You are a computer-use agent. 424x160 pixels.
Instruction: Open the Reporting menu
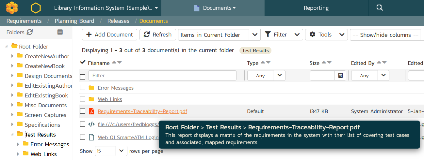(x=316, y=8)
